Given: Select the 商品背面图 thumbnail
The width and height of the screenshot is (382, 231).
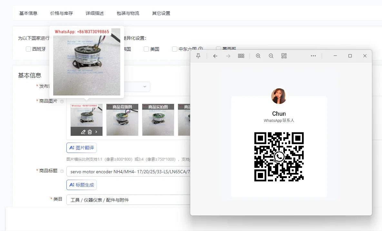Looking at the screenshot, I should pos(122,120).
